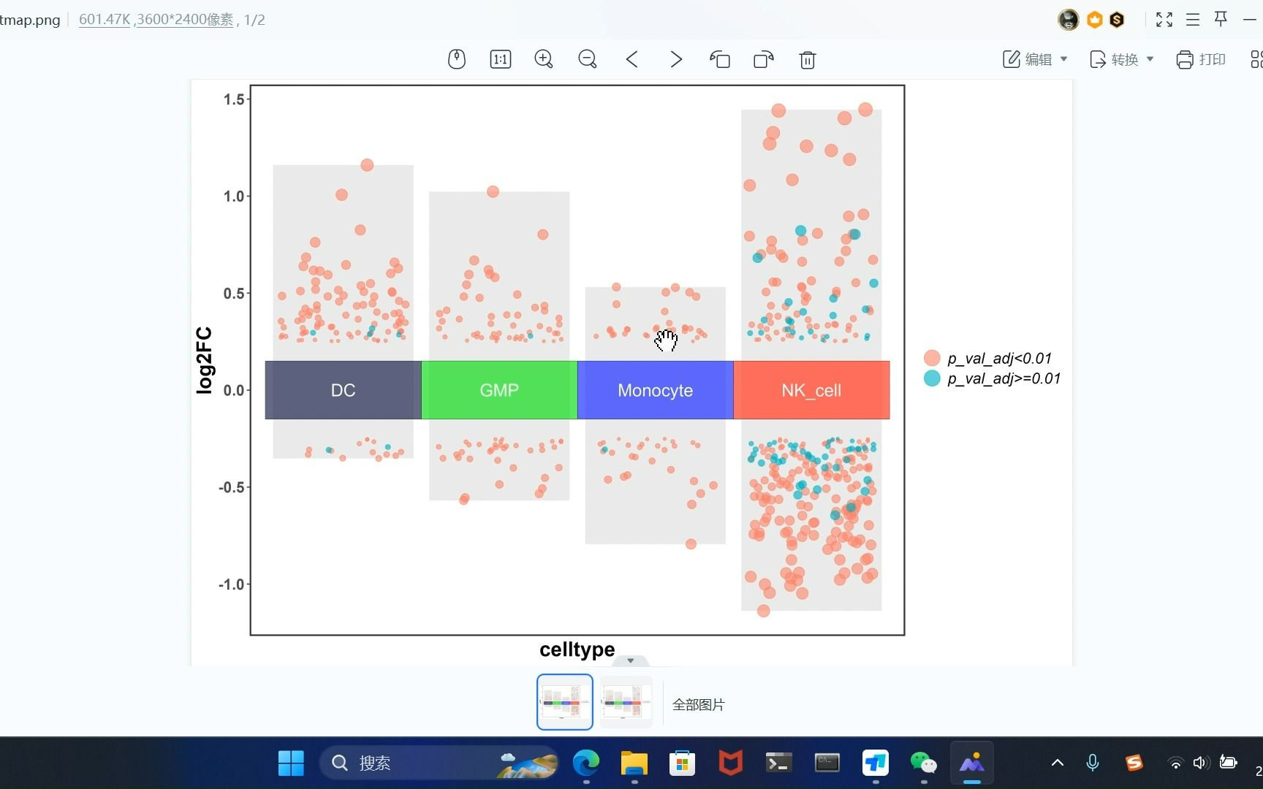The height and width of the screenshot is (789, 1263).
Task: Zoom in on the image
Action: point(544,59)
